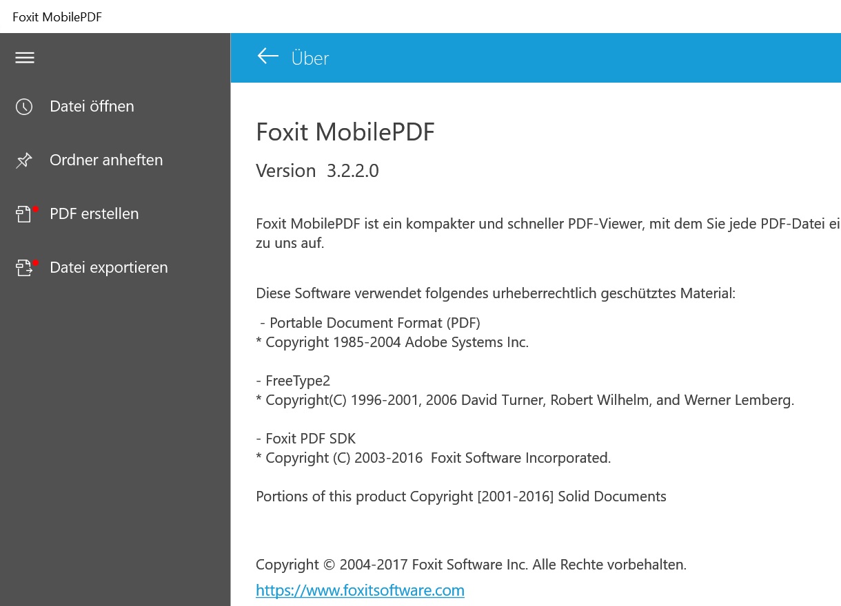
Task: Click the Foxit MobilePDF heading in the content
Action: tap(345, 132)
